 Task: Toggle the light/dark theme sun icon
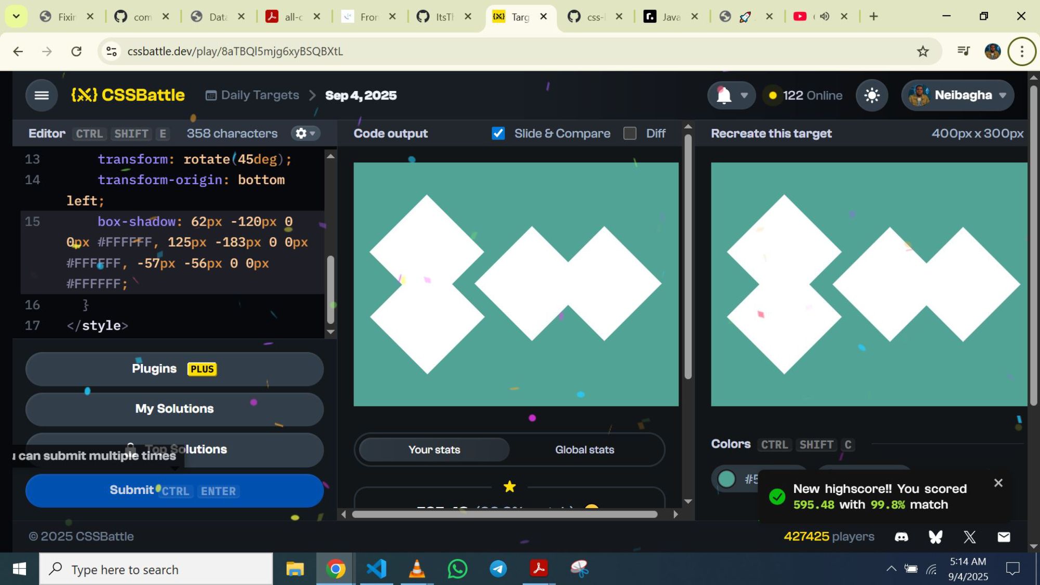click(872, 95)
